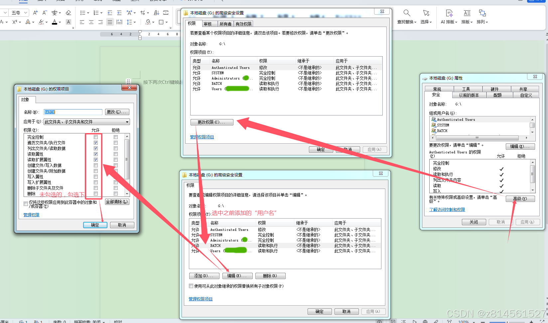Expand the line spacing dropdown arrow
This screenshot has height=323, width=548.
135,22
